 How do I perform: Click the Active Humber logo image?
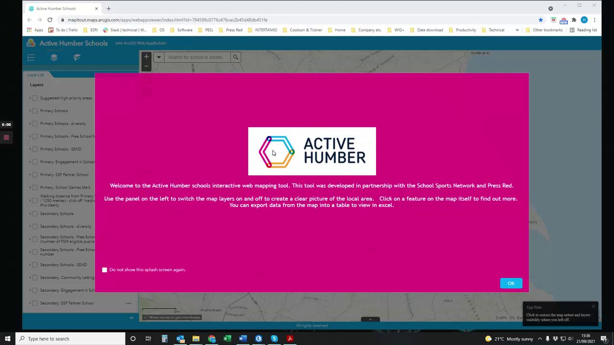pos(312,151)
